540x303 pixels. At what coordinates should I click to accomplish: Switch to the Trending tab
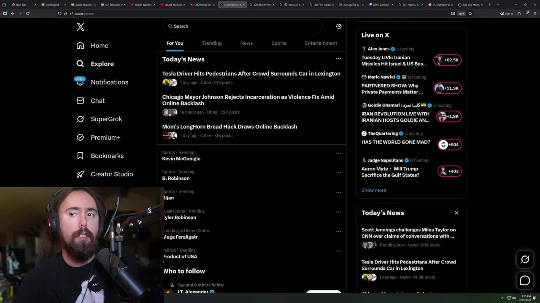212,43
